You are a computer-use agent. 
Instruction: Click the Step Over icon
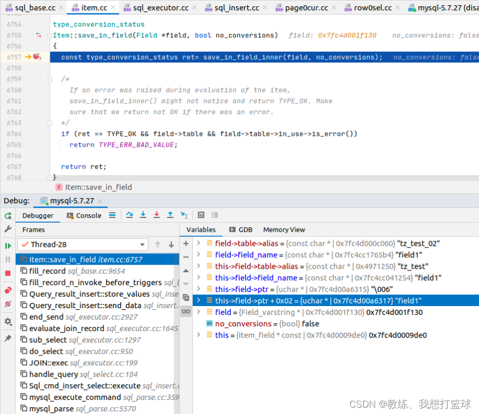131,215
